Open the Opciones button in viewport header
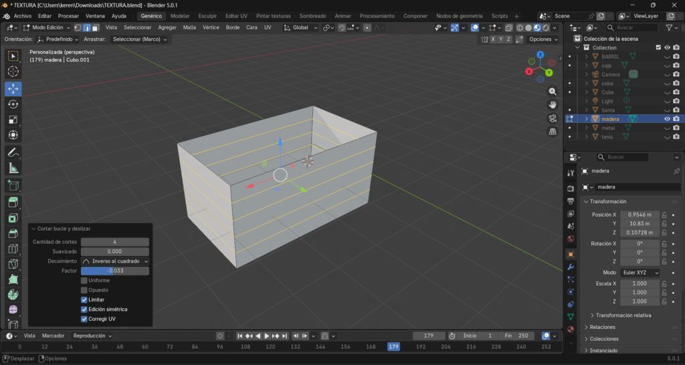 [x=542, y=39]
